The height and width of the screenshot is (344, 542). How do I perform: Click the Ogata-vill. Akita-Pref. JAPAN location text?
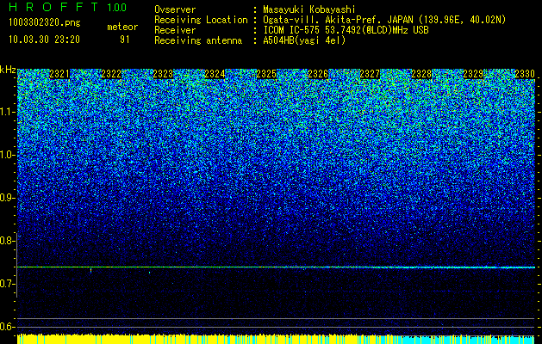tap(384, 20)
